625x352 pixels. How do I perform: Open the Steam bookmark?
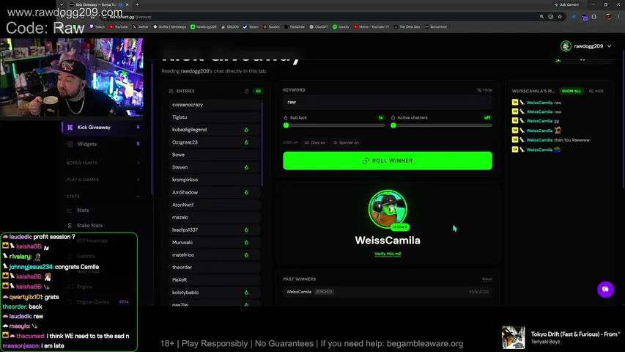click(251, 26)
